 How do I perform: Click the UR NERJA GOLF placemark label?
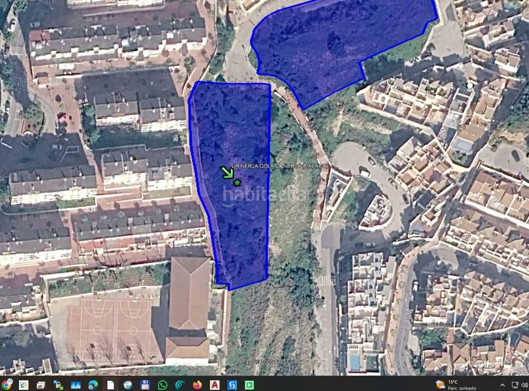pyautogui.click(x=280, y=166)
